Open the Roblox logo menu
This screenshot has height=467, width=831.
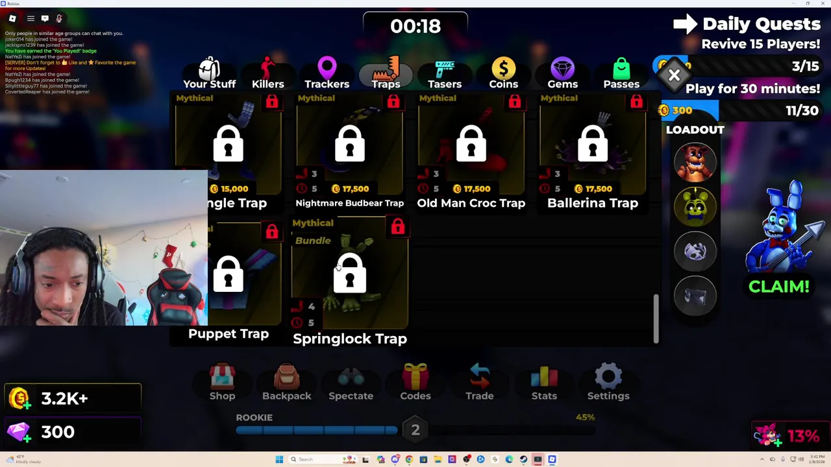[x=12, y=18]
